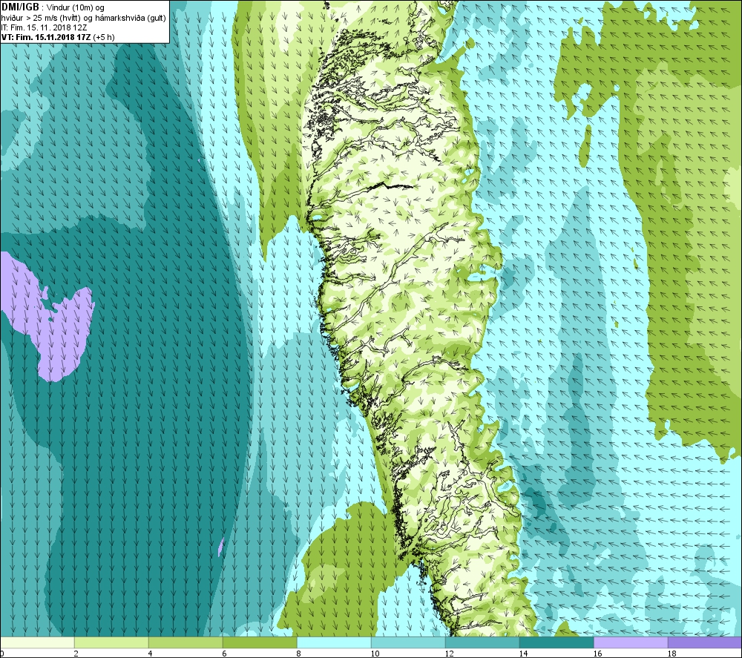
Task: Select the dark teal 14–16 legend swatch
Action: click(556, 642)
